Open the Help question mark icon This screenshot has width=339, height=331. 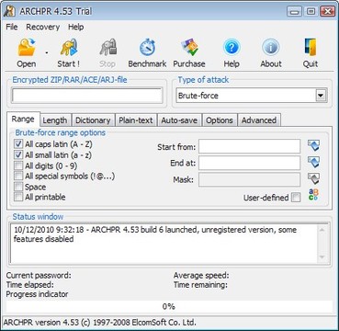click(x=232, y=52)
